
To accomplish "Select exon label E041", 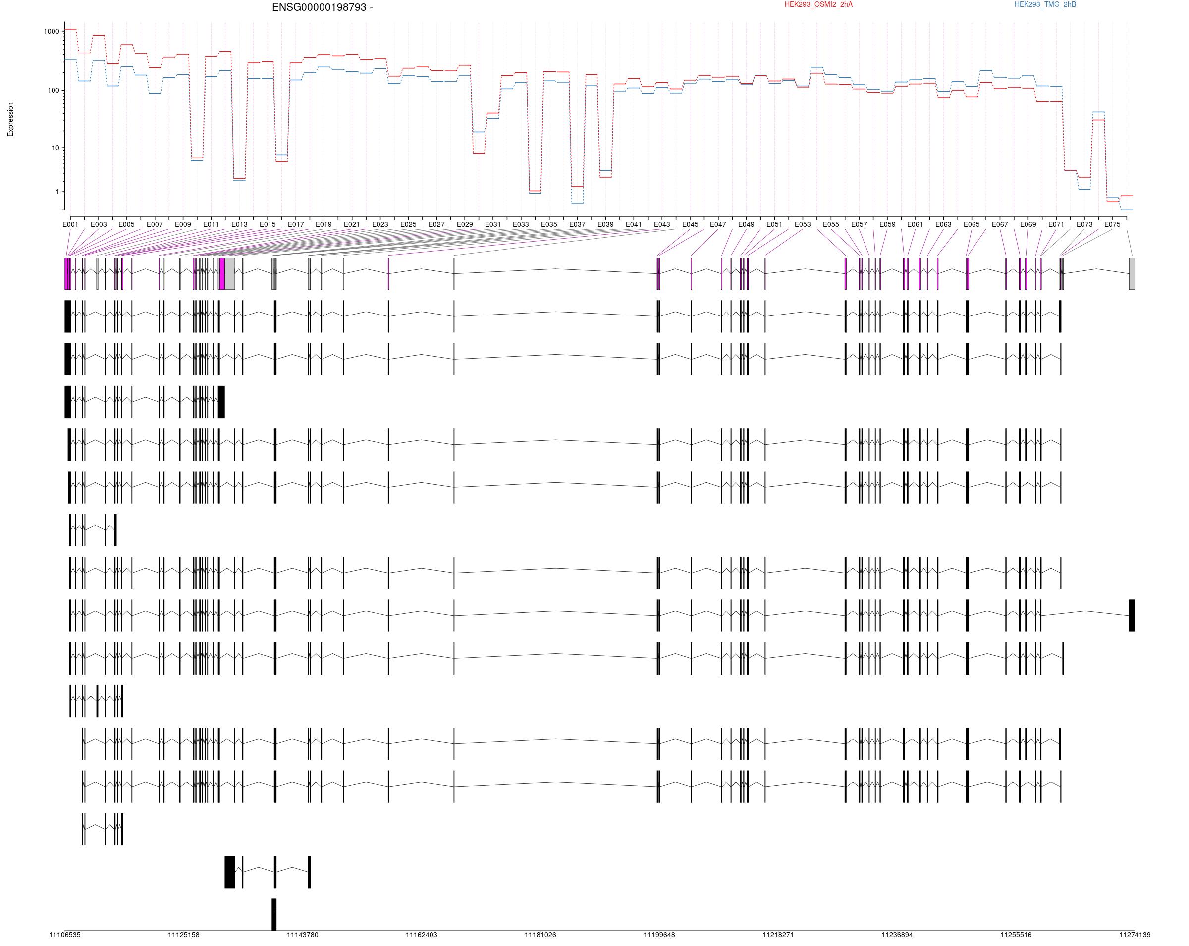I will click(x=634, y=224).
